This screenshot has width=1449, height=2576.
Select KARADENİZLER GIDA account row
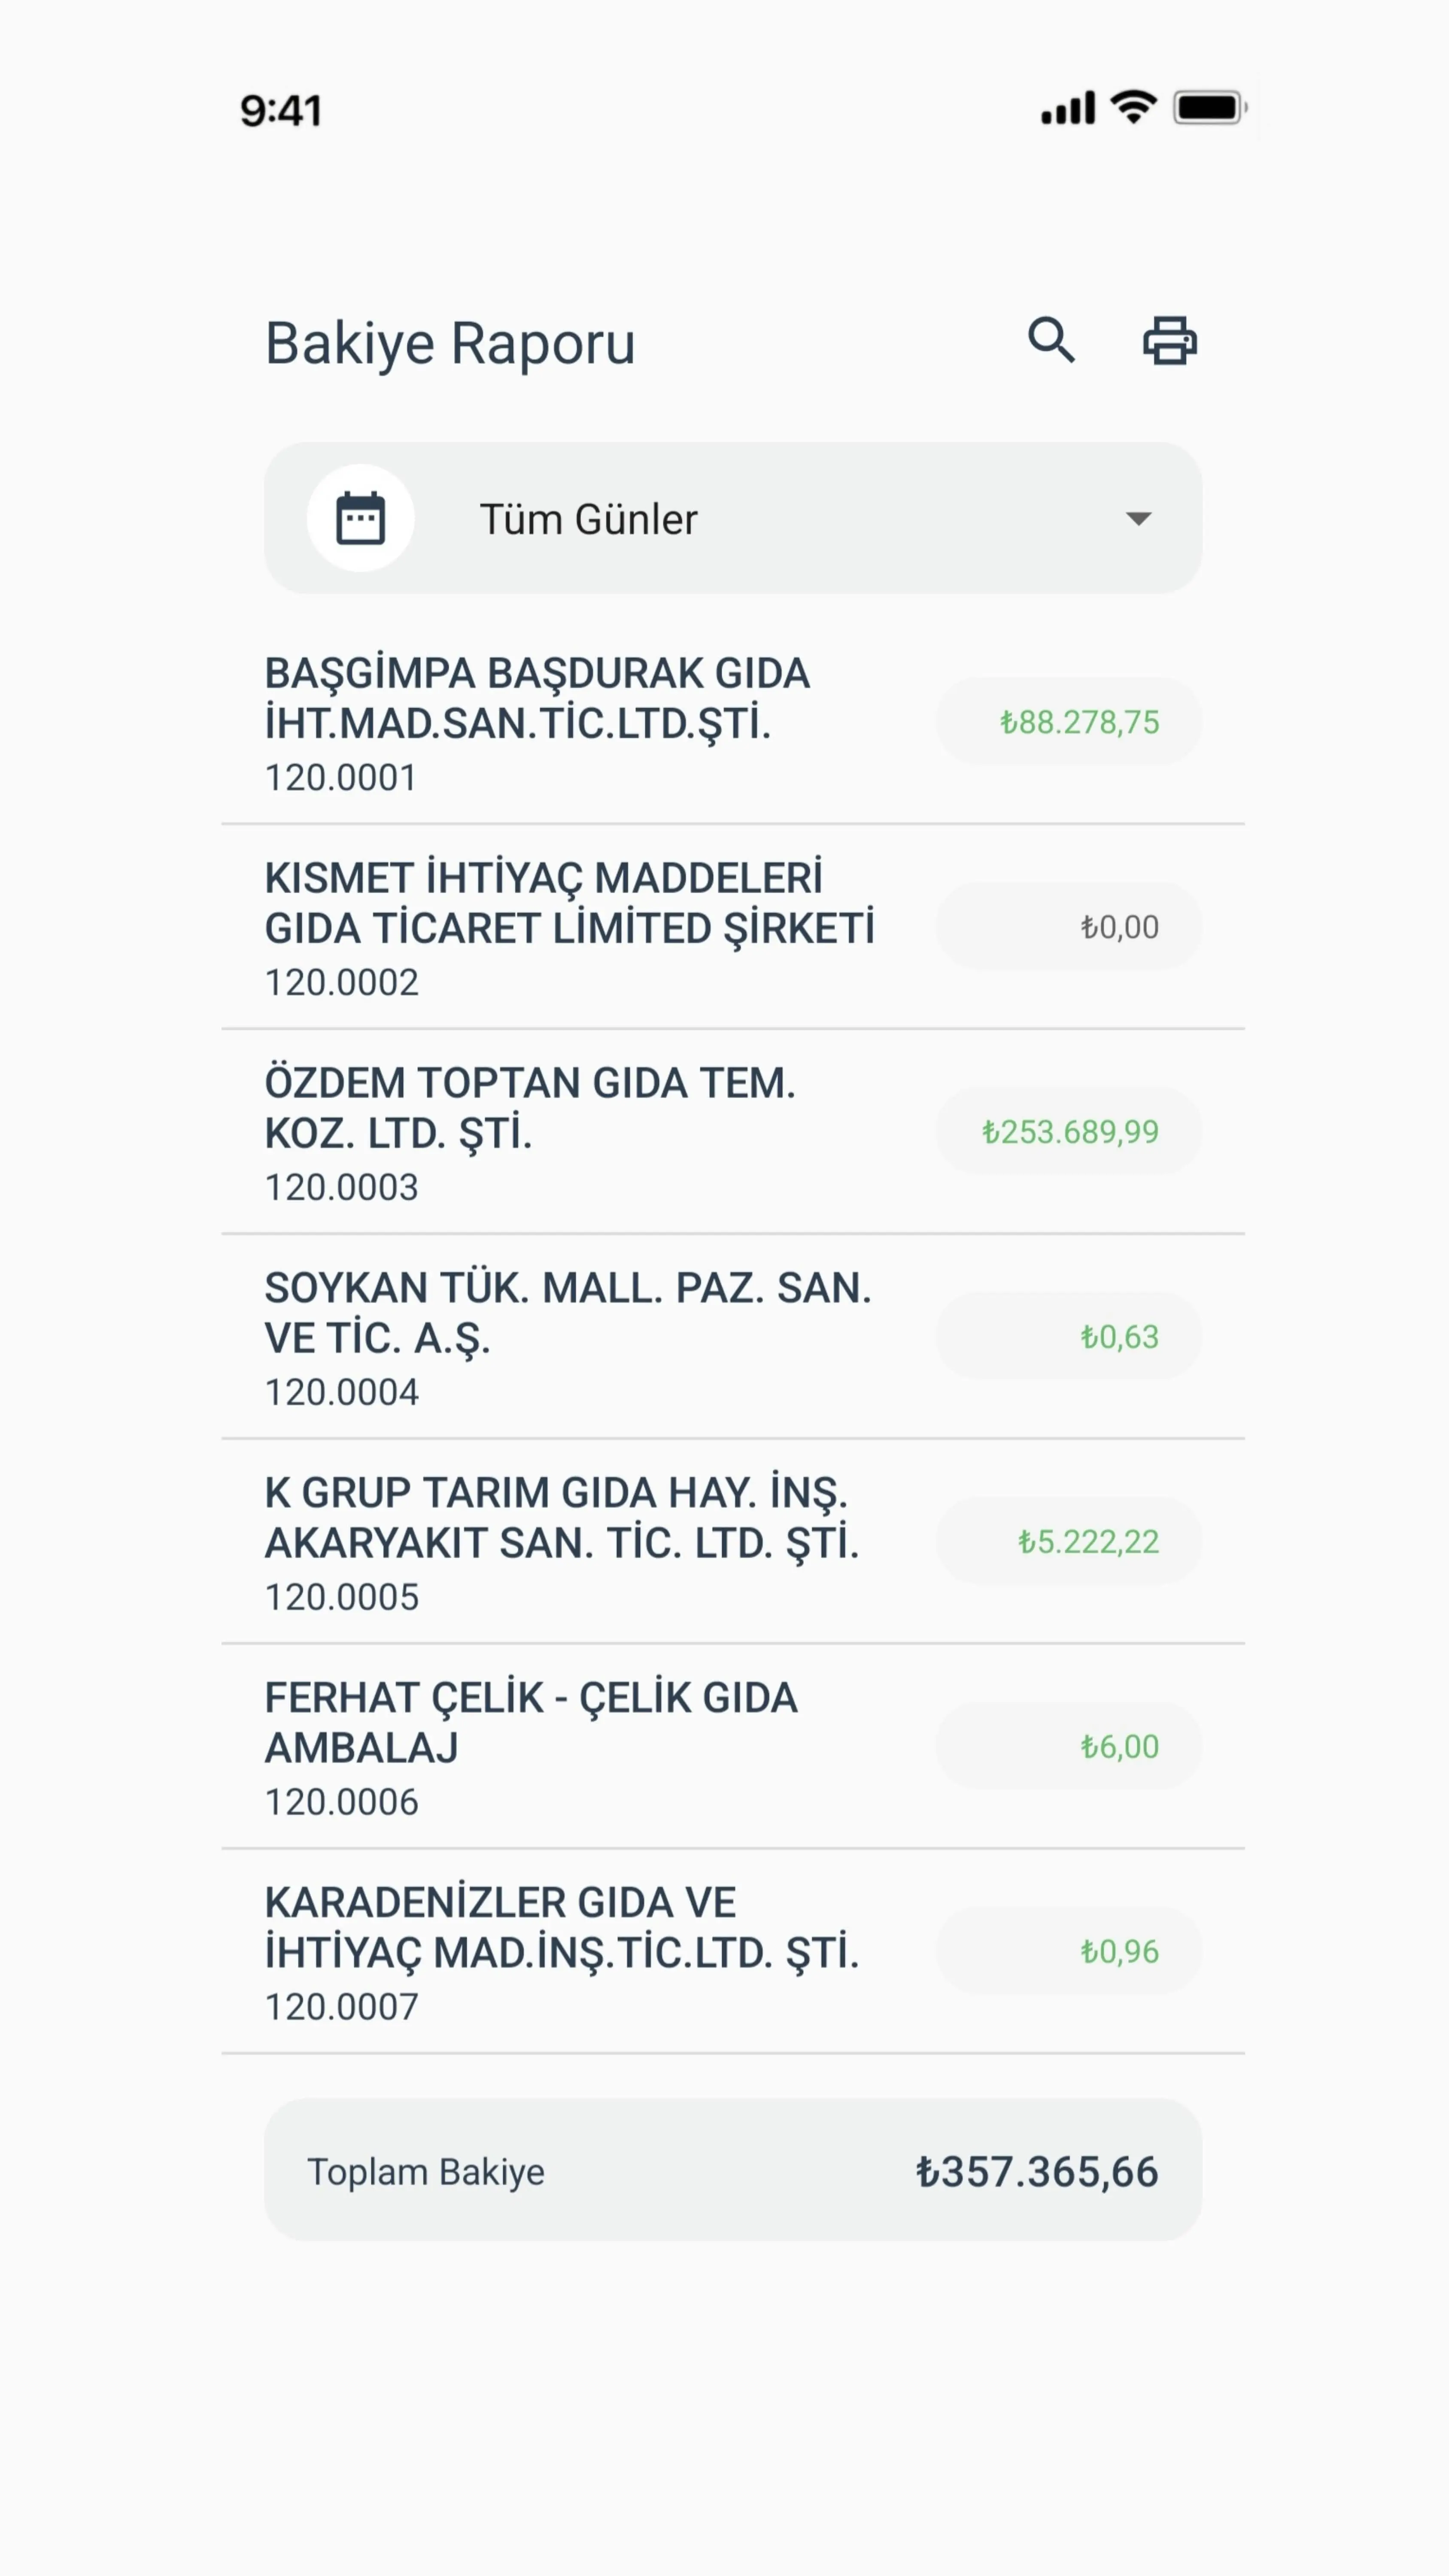570,1952
